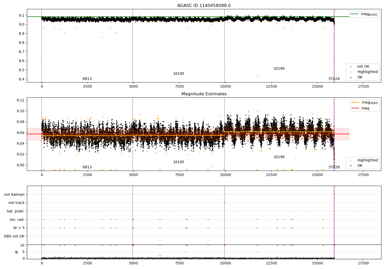The image size is (385, 269).
Task: Click the 9.12 y-axis tick label
Action: pos(21,100)
